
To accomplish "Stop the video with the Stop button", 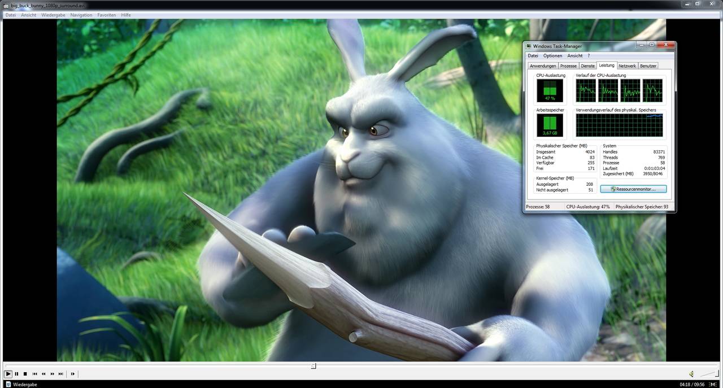I will coord(25,374).
